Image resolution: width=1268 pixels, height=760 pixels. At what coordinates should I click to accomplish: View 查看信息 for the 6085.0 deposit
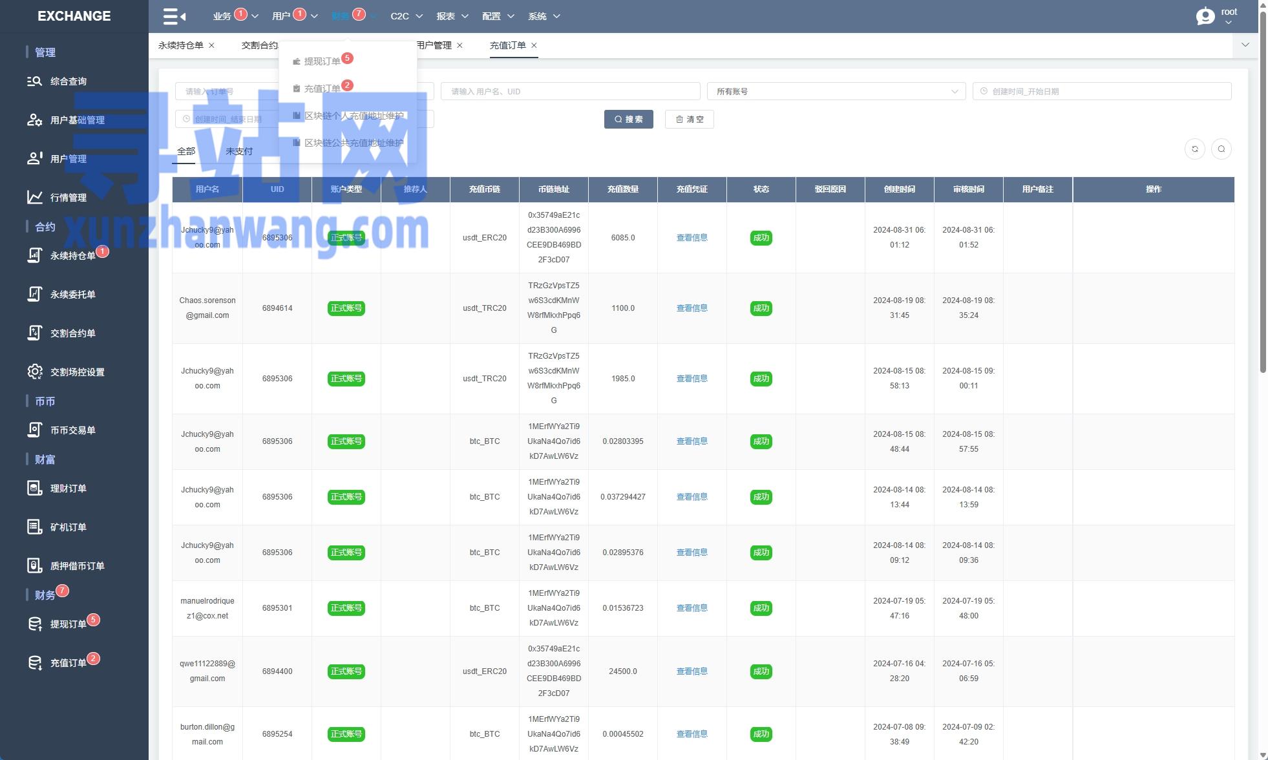(692, 238)
